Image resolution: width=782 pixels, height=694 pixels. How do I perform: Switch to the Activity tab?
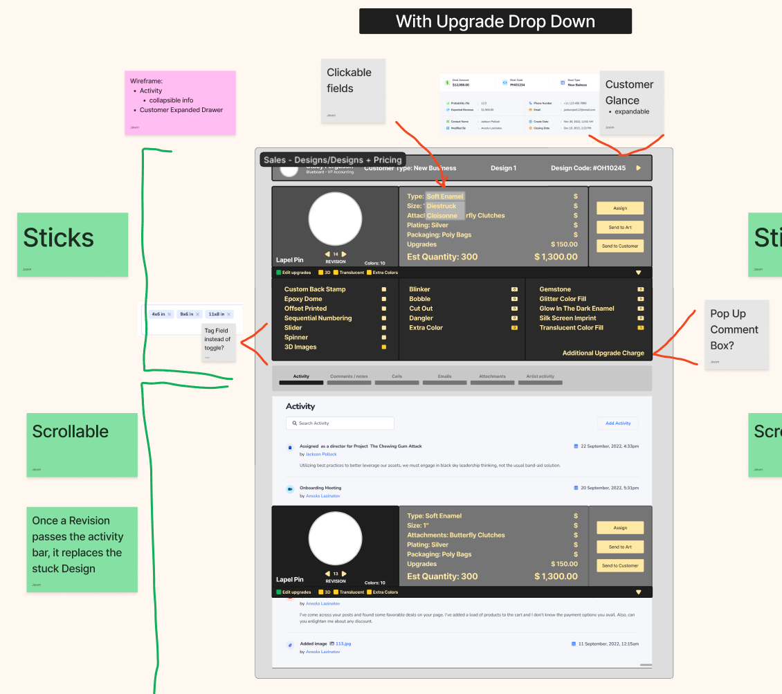pos(301,379)
